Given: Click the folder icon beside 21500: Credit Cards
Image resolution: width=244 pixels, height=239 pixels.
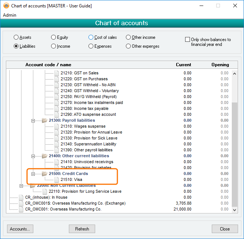Looking at the screenshot, I should coord(44,174).
